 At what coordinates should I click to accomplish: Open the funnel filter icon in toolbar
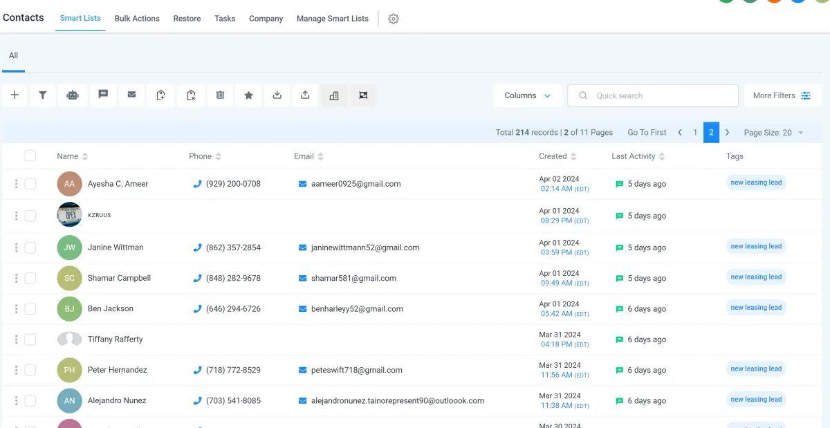[x=43, y=95]
